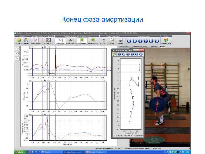Screen dimensions: 205x154
Task: Click the crosshair marker on the trajectory plot
Action: click(133, 106)
